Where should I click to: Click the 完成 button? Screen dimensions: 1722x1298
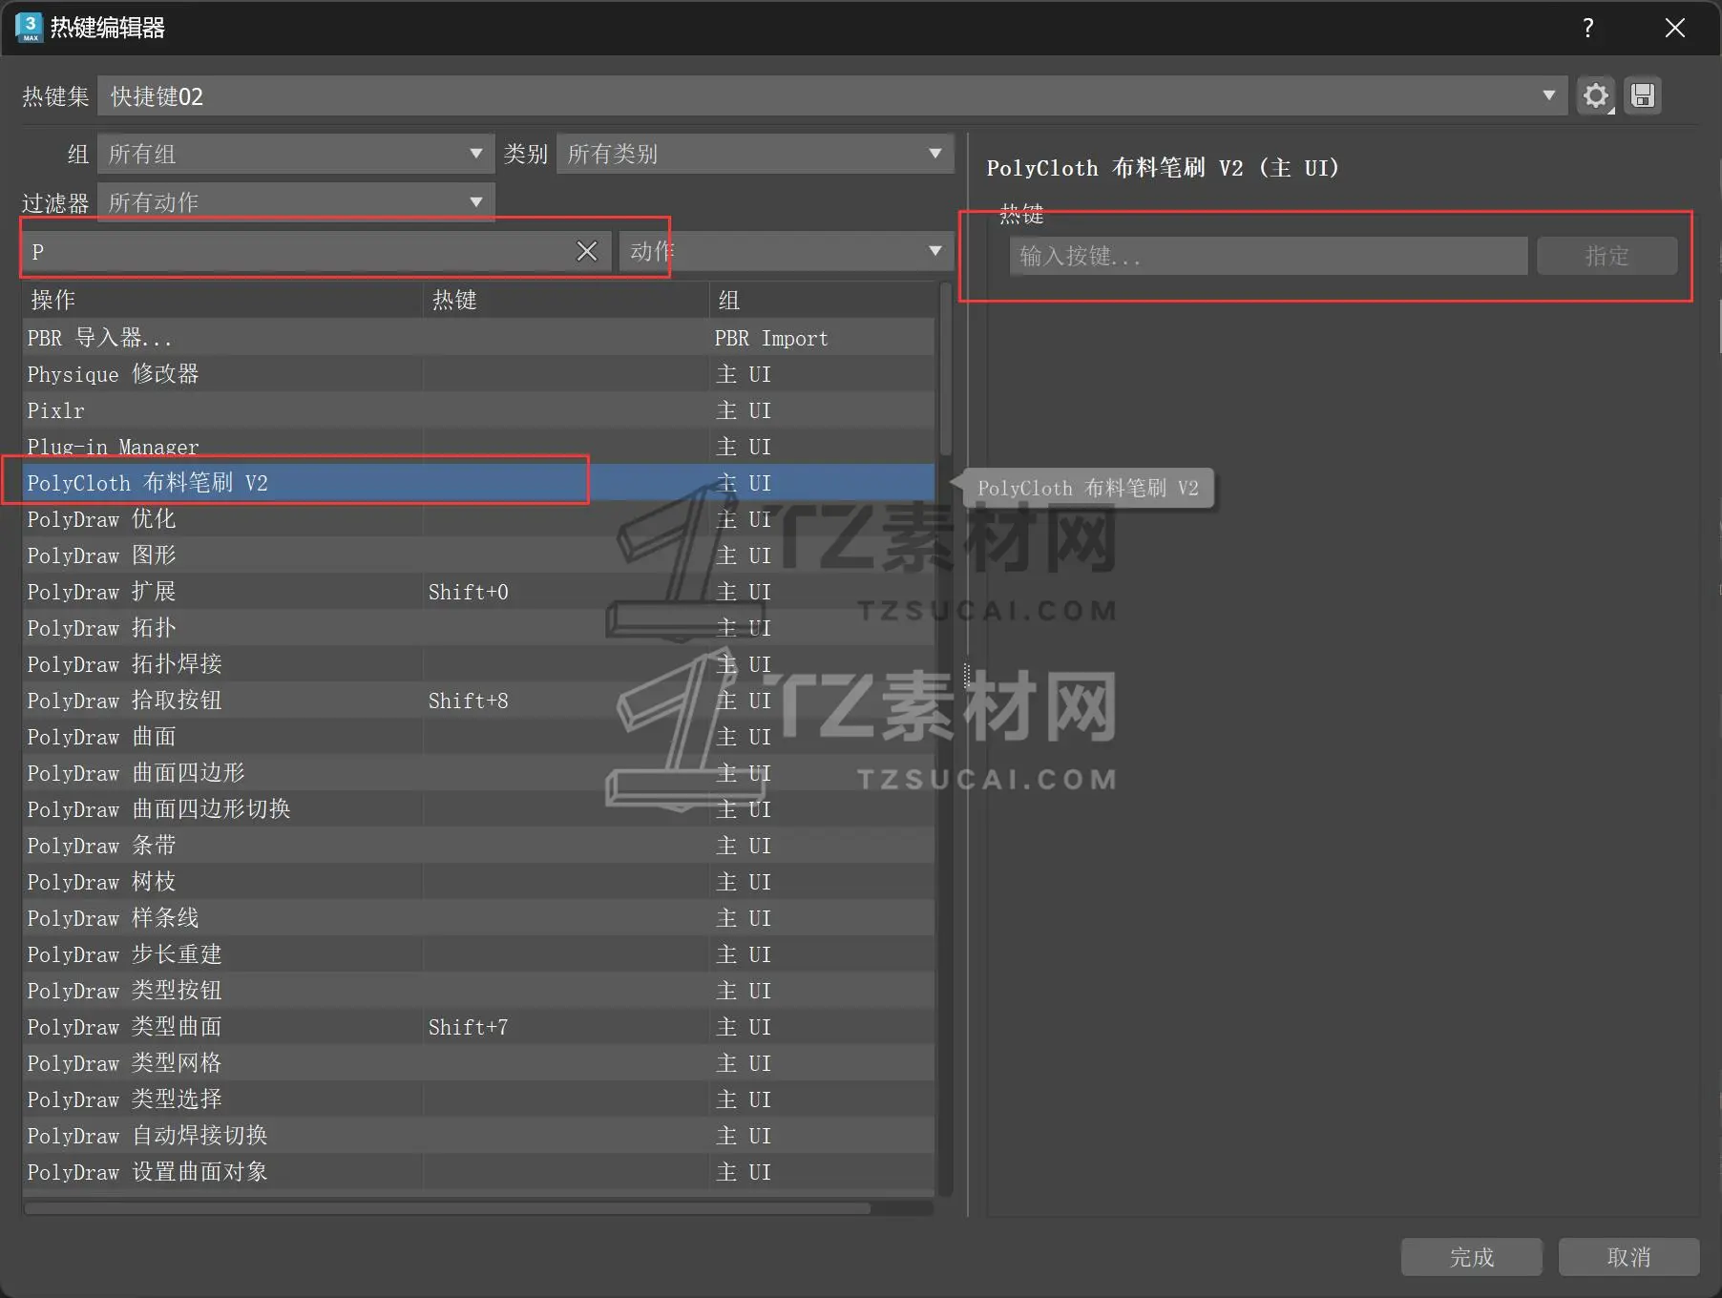(x=1472, y=1257)
